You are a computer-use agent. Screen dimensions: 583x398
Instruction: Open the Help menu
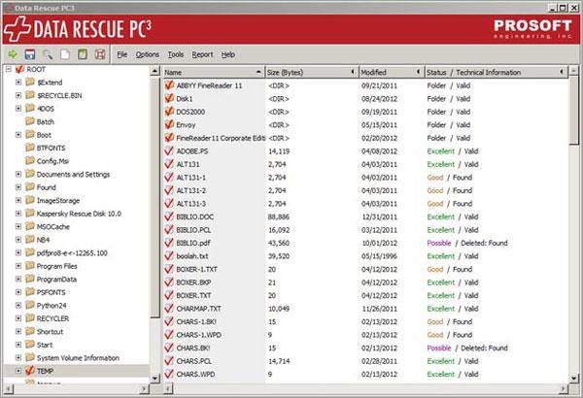tap(228, 54)
